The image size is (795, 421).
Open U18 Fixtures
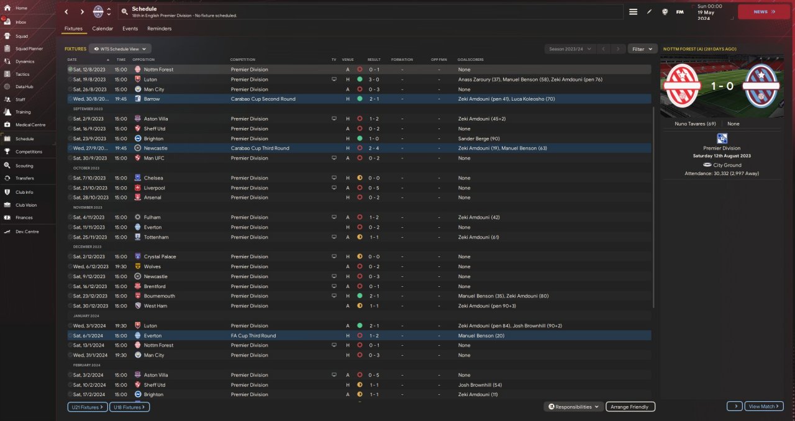pos(129,407)
